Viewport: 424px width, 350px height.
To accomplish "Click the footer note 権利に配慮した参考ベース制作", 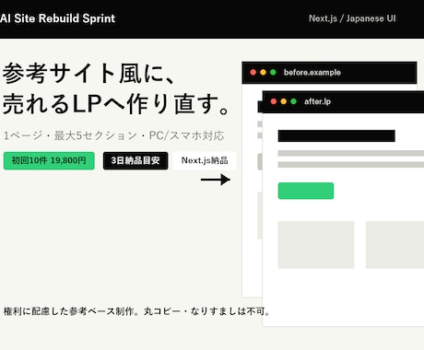I will click(x=71, y=311).
